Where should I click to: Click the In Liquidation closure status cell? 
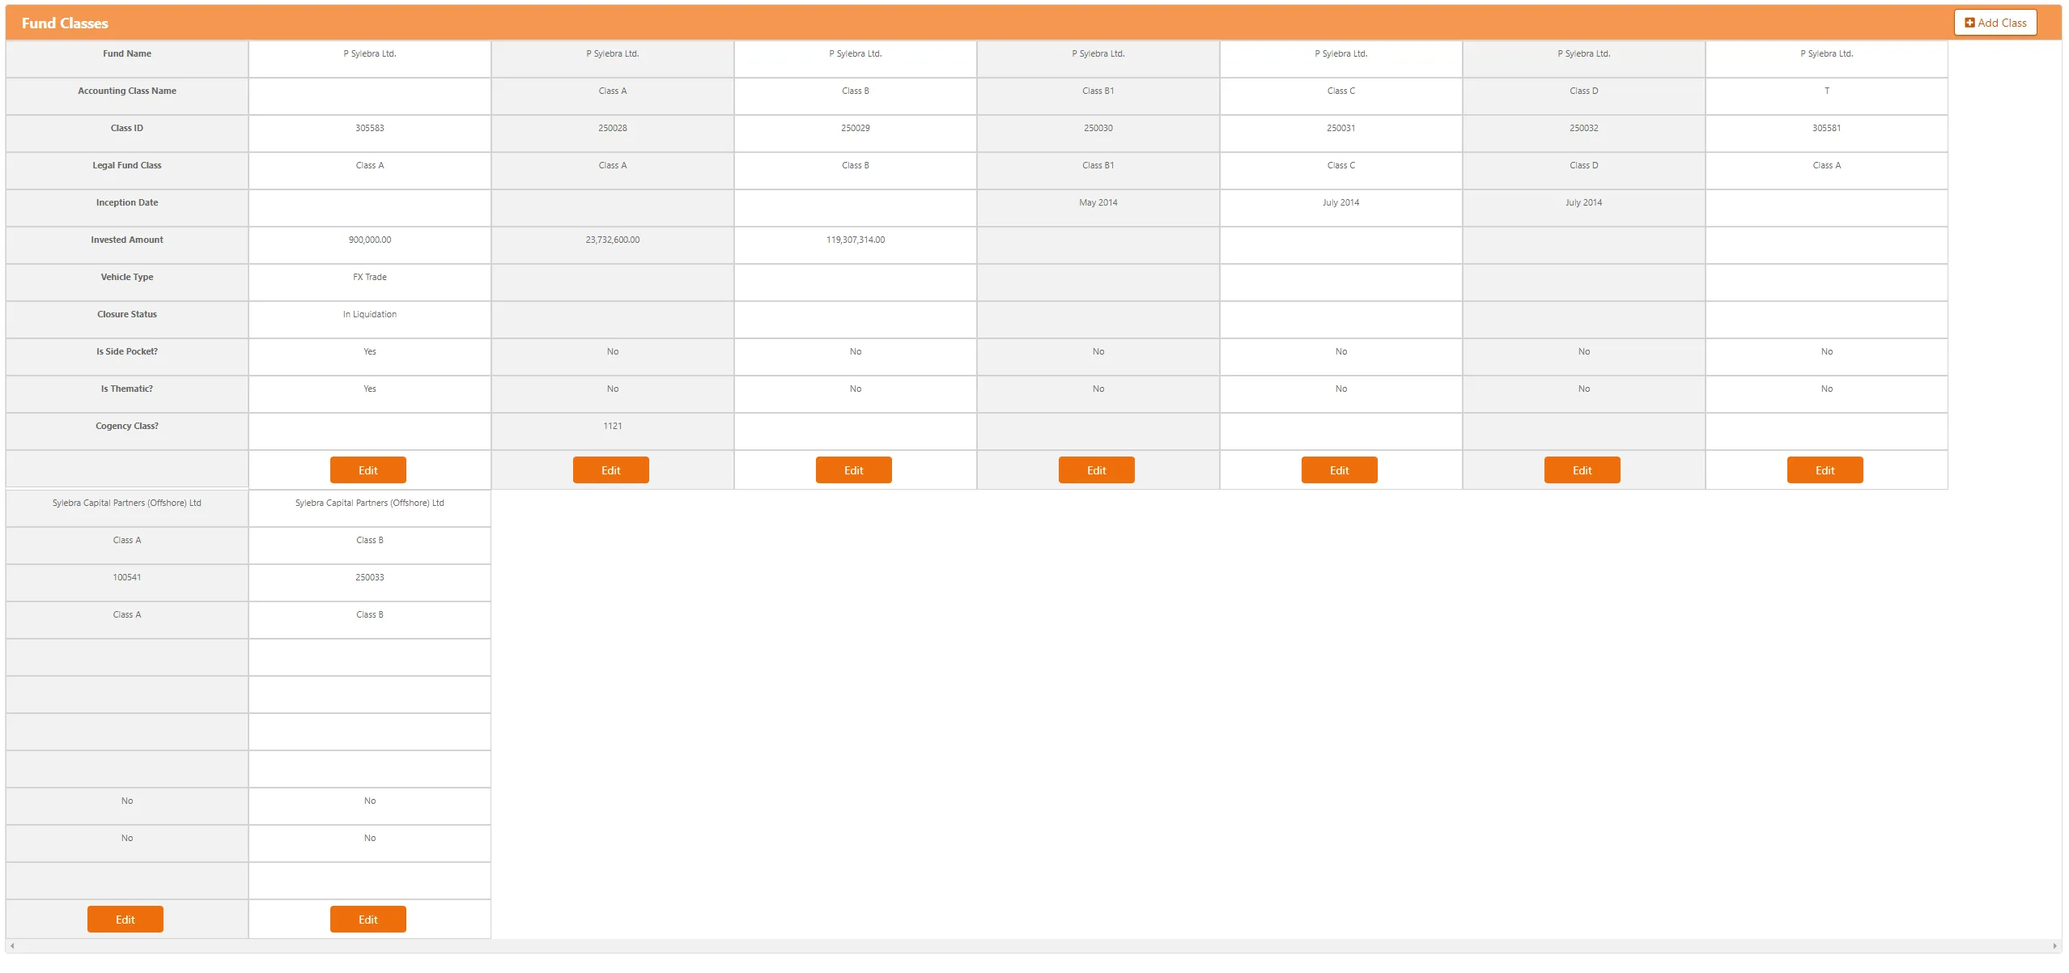[x=369, y=314]
